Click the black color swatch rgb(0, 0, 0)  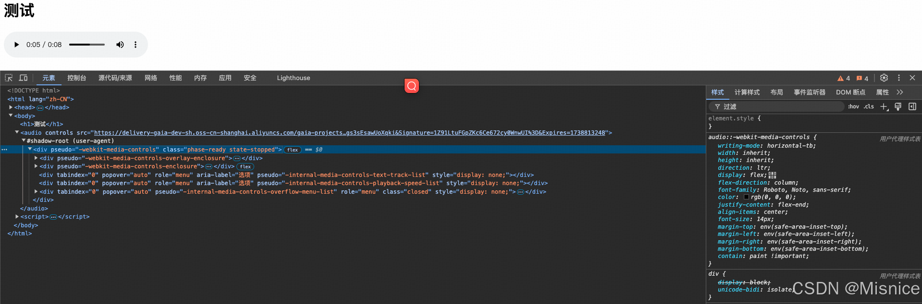click(x=746, y=197)
